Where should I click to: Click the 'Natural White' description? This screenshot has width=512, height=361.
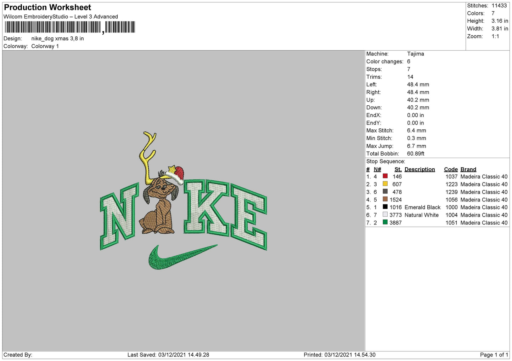pos(422,215)
